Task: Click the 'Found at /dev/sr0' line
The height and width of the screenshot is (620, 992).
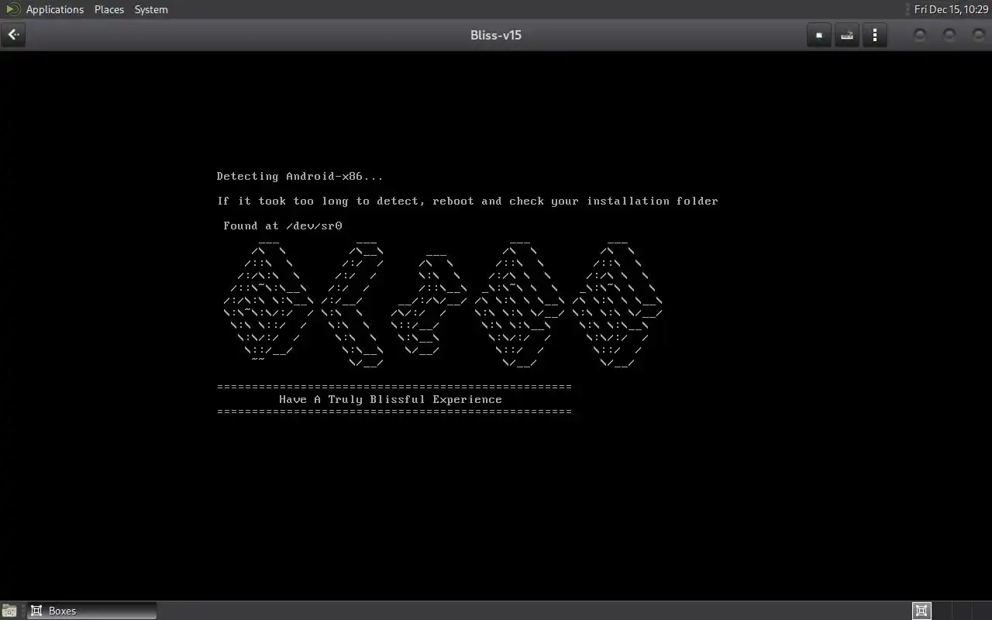Action: coord(283,226)
